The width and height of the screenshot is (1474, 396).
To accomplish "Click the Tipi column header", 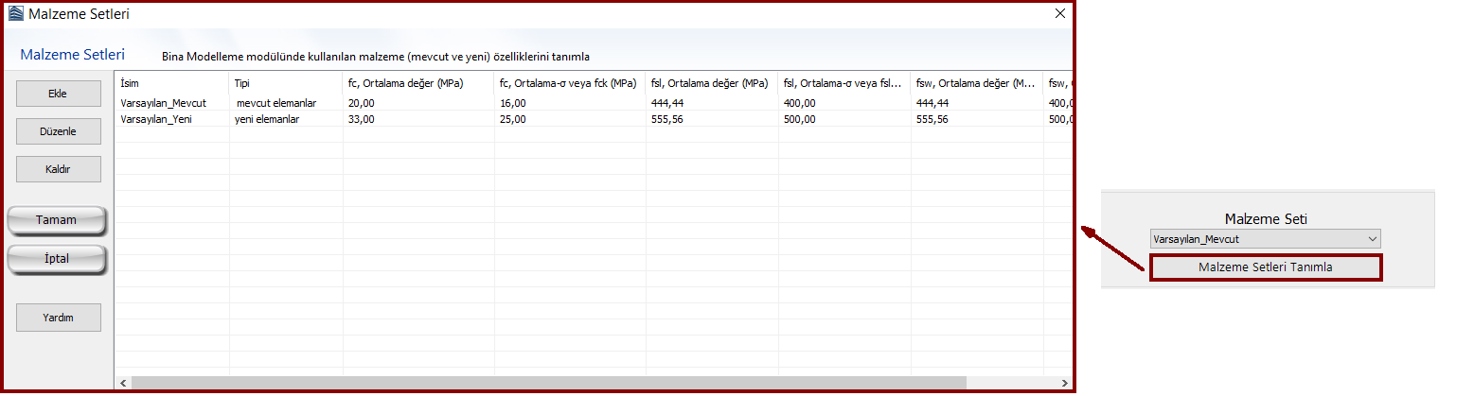I will (285, 83).
